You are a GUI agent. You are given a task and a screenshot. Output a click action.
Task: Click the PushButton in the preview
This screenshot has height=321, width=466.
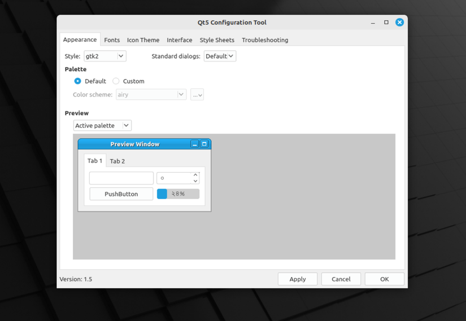pos(121,194)
